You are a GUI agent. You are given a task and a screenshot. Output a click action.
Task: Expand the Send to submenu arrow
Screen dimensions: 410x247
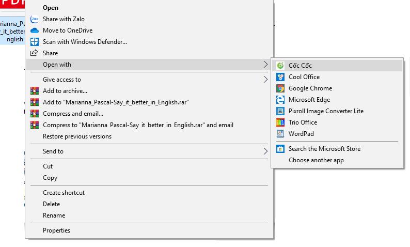tap(265, 151)
